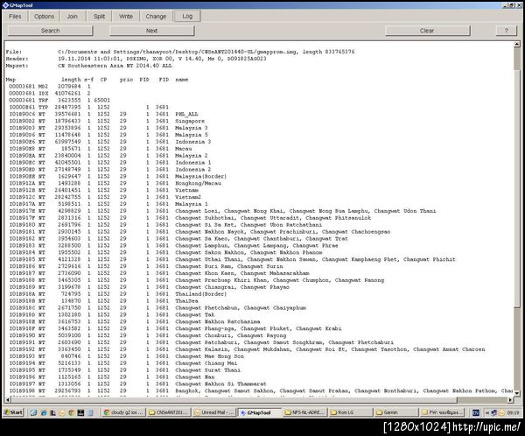This screenshot has height=436, width=525.
Task: Click the vertical scrollbar up arrow
Action: (517, 44)
